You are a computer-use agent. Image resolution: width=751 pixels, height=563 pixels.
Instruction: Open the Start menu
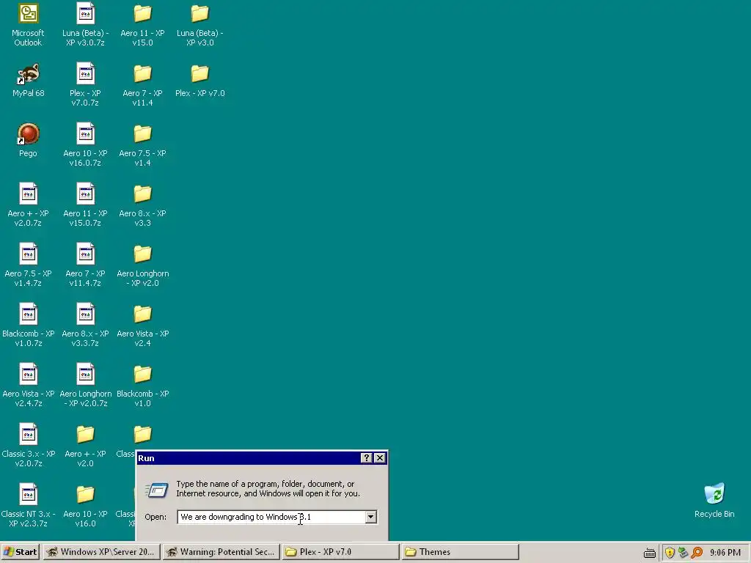pos(20,552)
